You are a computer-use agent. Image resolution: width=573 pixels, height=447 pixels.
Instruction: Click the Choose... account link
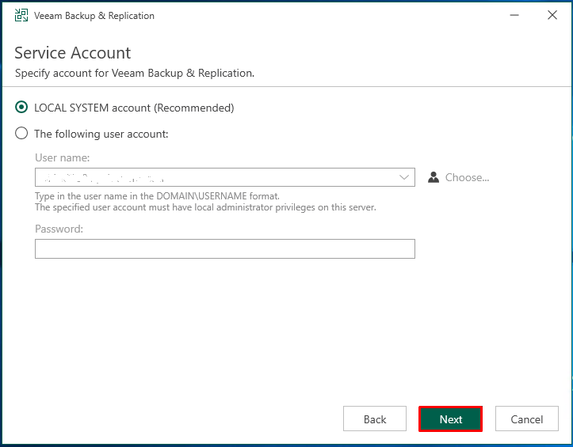(x=467, y=177)
